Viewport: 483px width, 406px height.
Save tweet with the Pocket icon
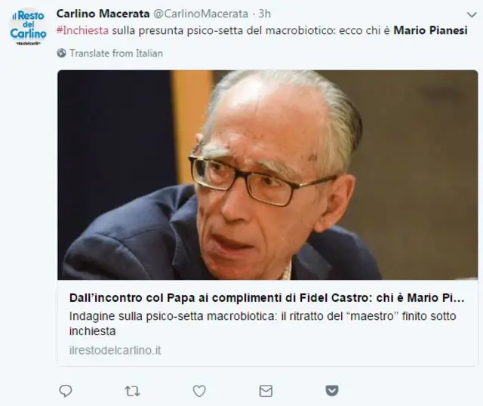click(332, 391)
